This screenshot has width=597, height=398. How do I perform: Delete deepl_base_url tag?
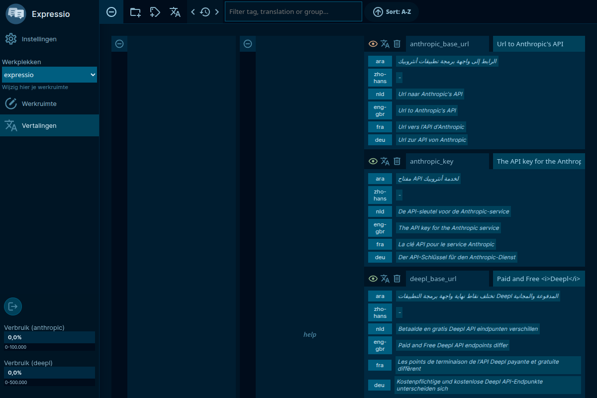[397, 279]
